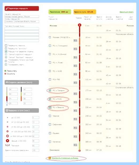Click the Московская область region label
The image size is (139, 165).
coord(125,34)
